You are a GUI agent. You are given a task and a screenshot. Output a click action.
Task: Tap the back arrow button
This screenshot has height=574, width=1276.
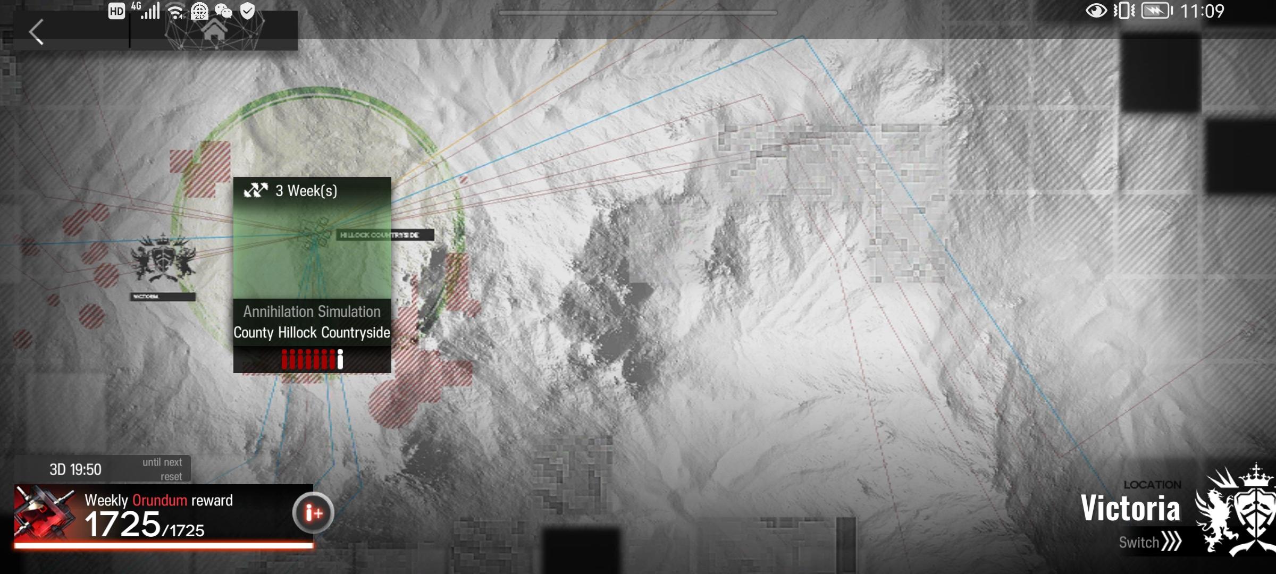(36, 32)
